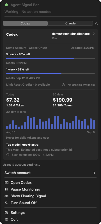Click the checkmark icon beside Scan complete
Screen dimensions: 101x224
pyautogui.click(x=8, y=155)
